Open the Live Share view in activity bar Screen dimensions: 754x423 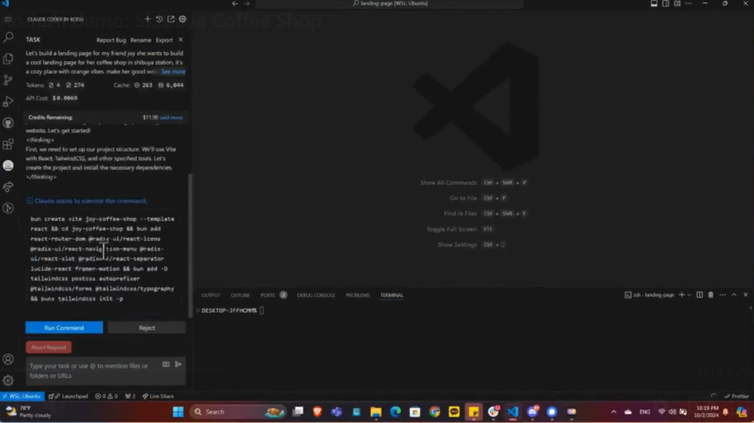[x=8, y=187]
